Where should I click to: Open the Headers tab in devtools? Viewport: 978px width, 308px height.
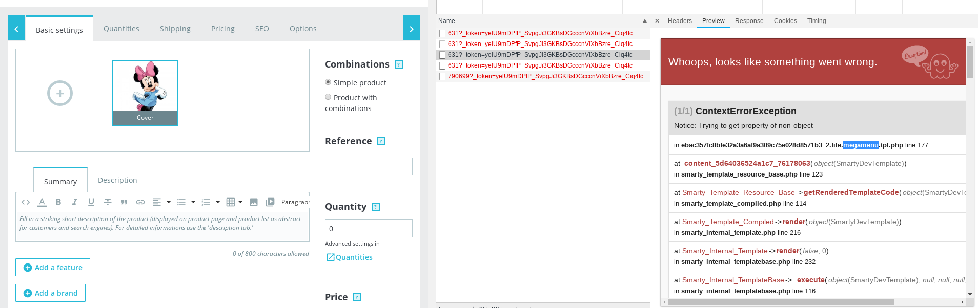680,21
